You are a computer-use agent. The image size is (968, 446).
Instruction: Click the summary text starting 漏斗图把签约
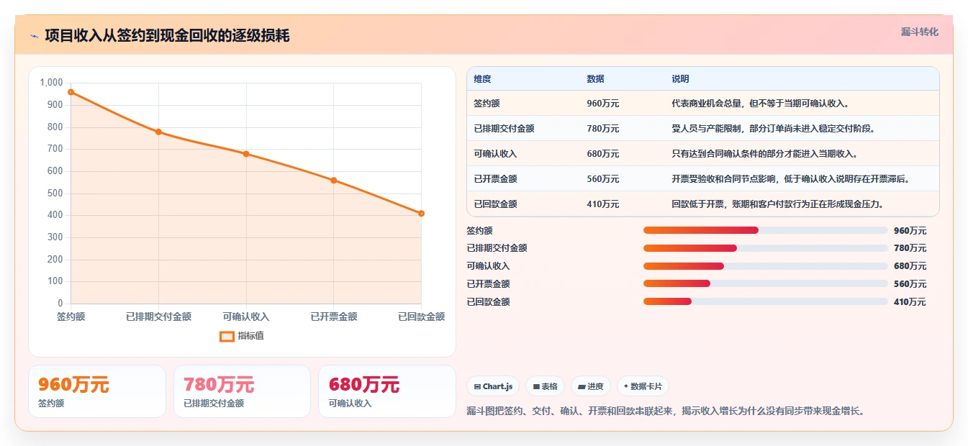(x=666, y=411)
